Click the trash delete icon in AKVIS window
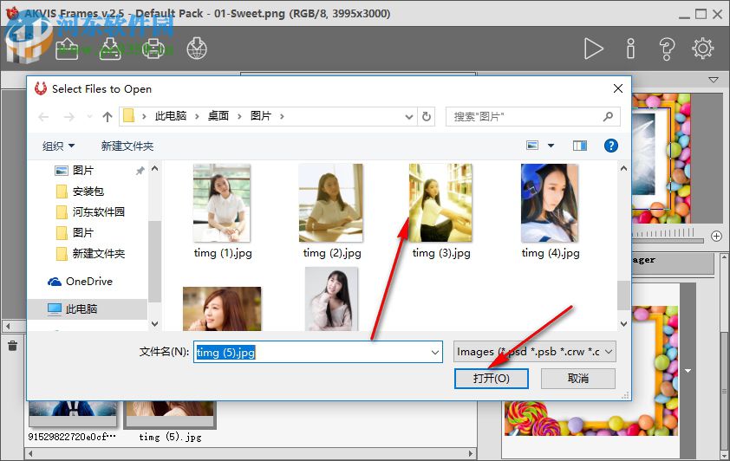 coord(12,346)
